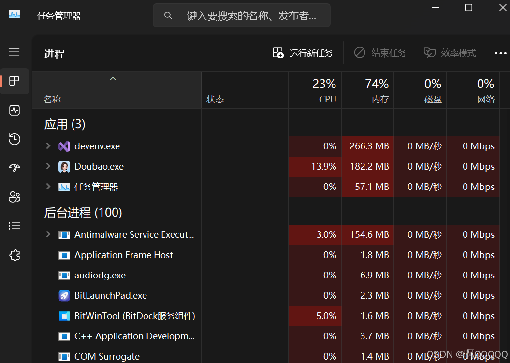This screenshot has width=510, height=363.
Task: Click the 名称 column sort arrow
Action: [113, 78]
